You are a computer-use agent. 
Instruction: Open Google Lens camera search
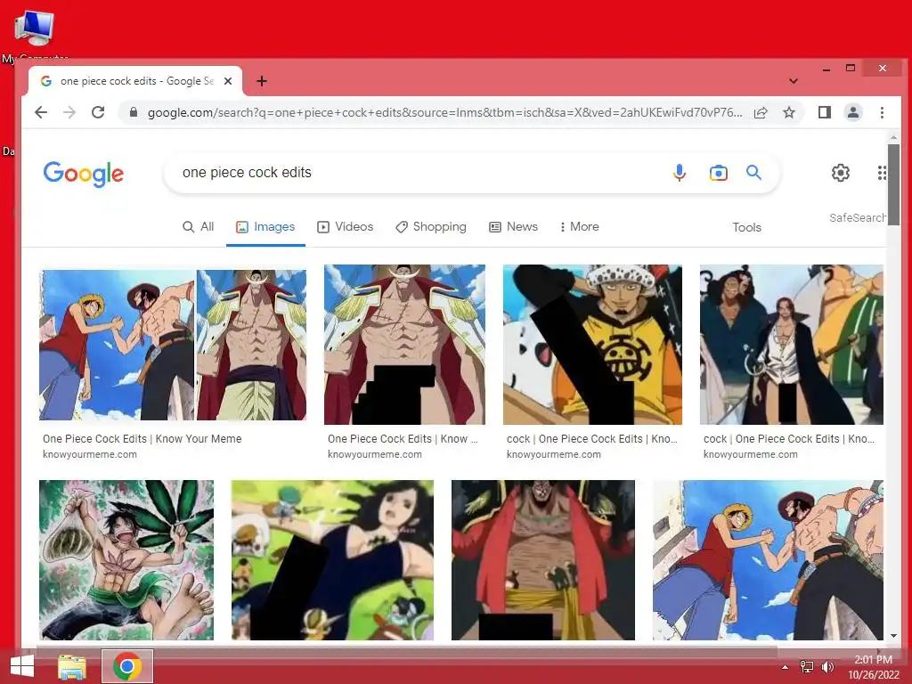pyautogui.click(x=719, y=173)
